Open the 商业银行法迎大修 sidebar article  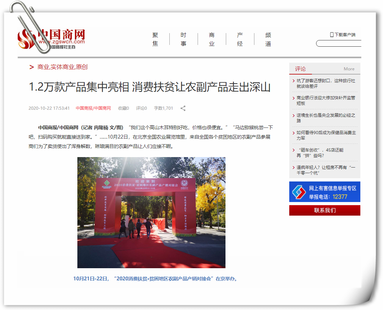pos(325,100)
